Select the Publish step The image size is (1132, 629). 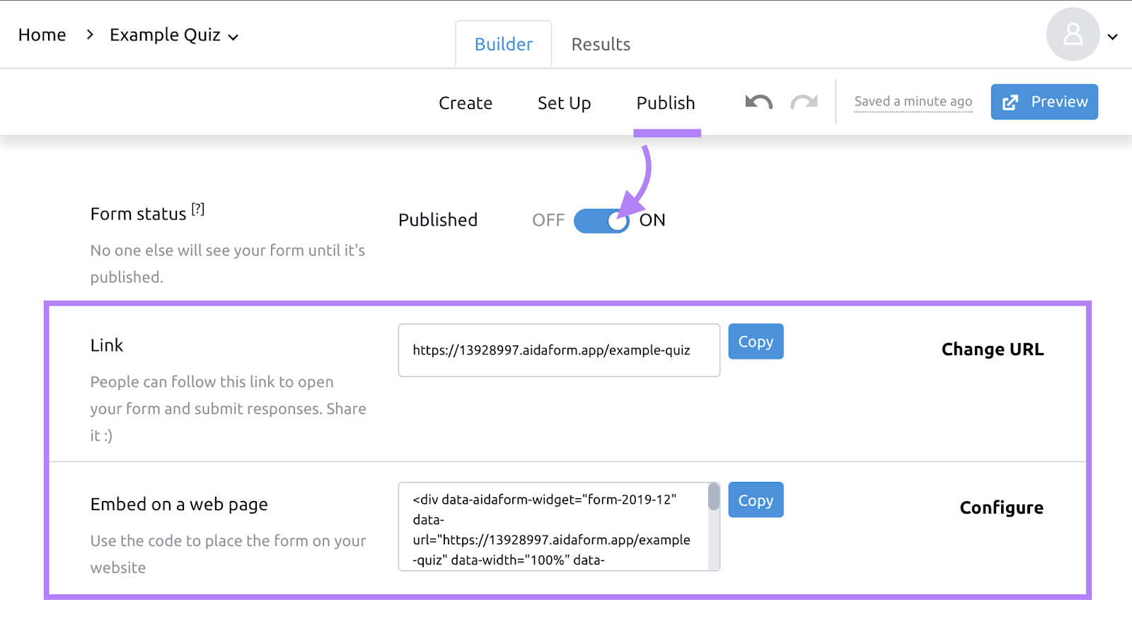pos(666,103)
